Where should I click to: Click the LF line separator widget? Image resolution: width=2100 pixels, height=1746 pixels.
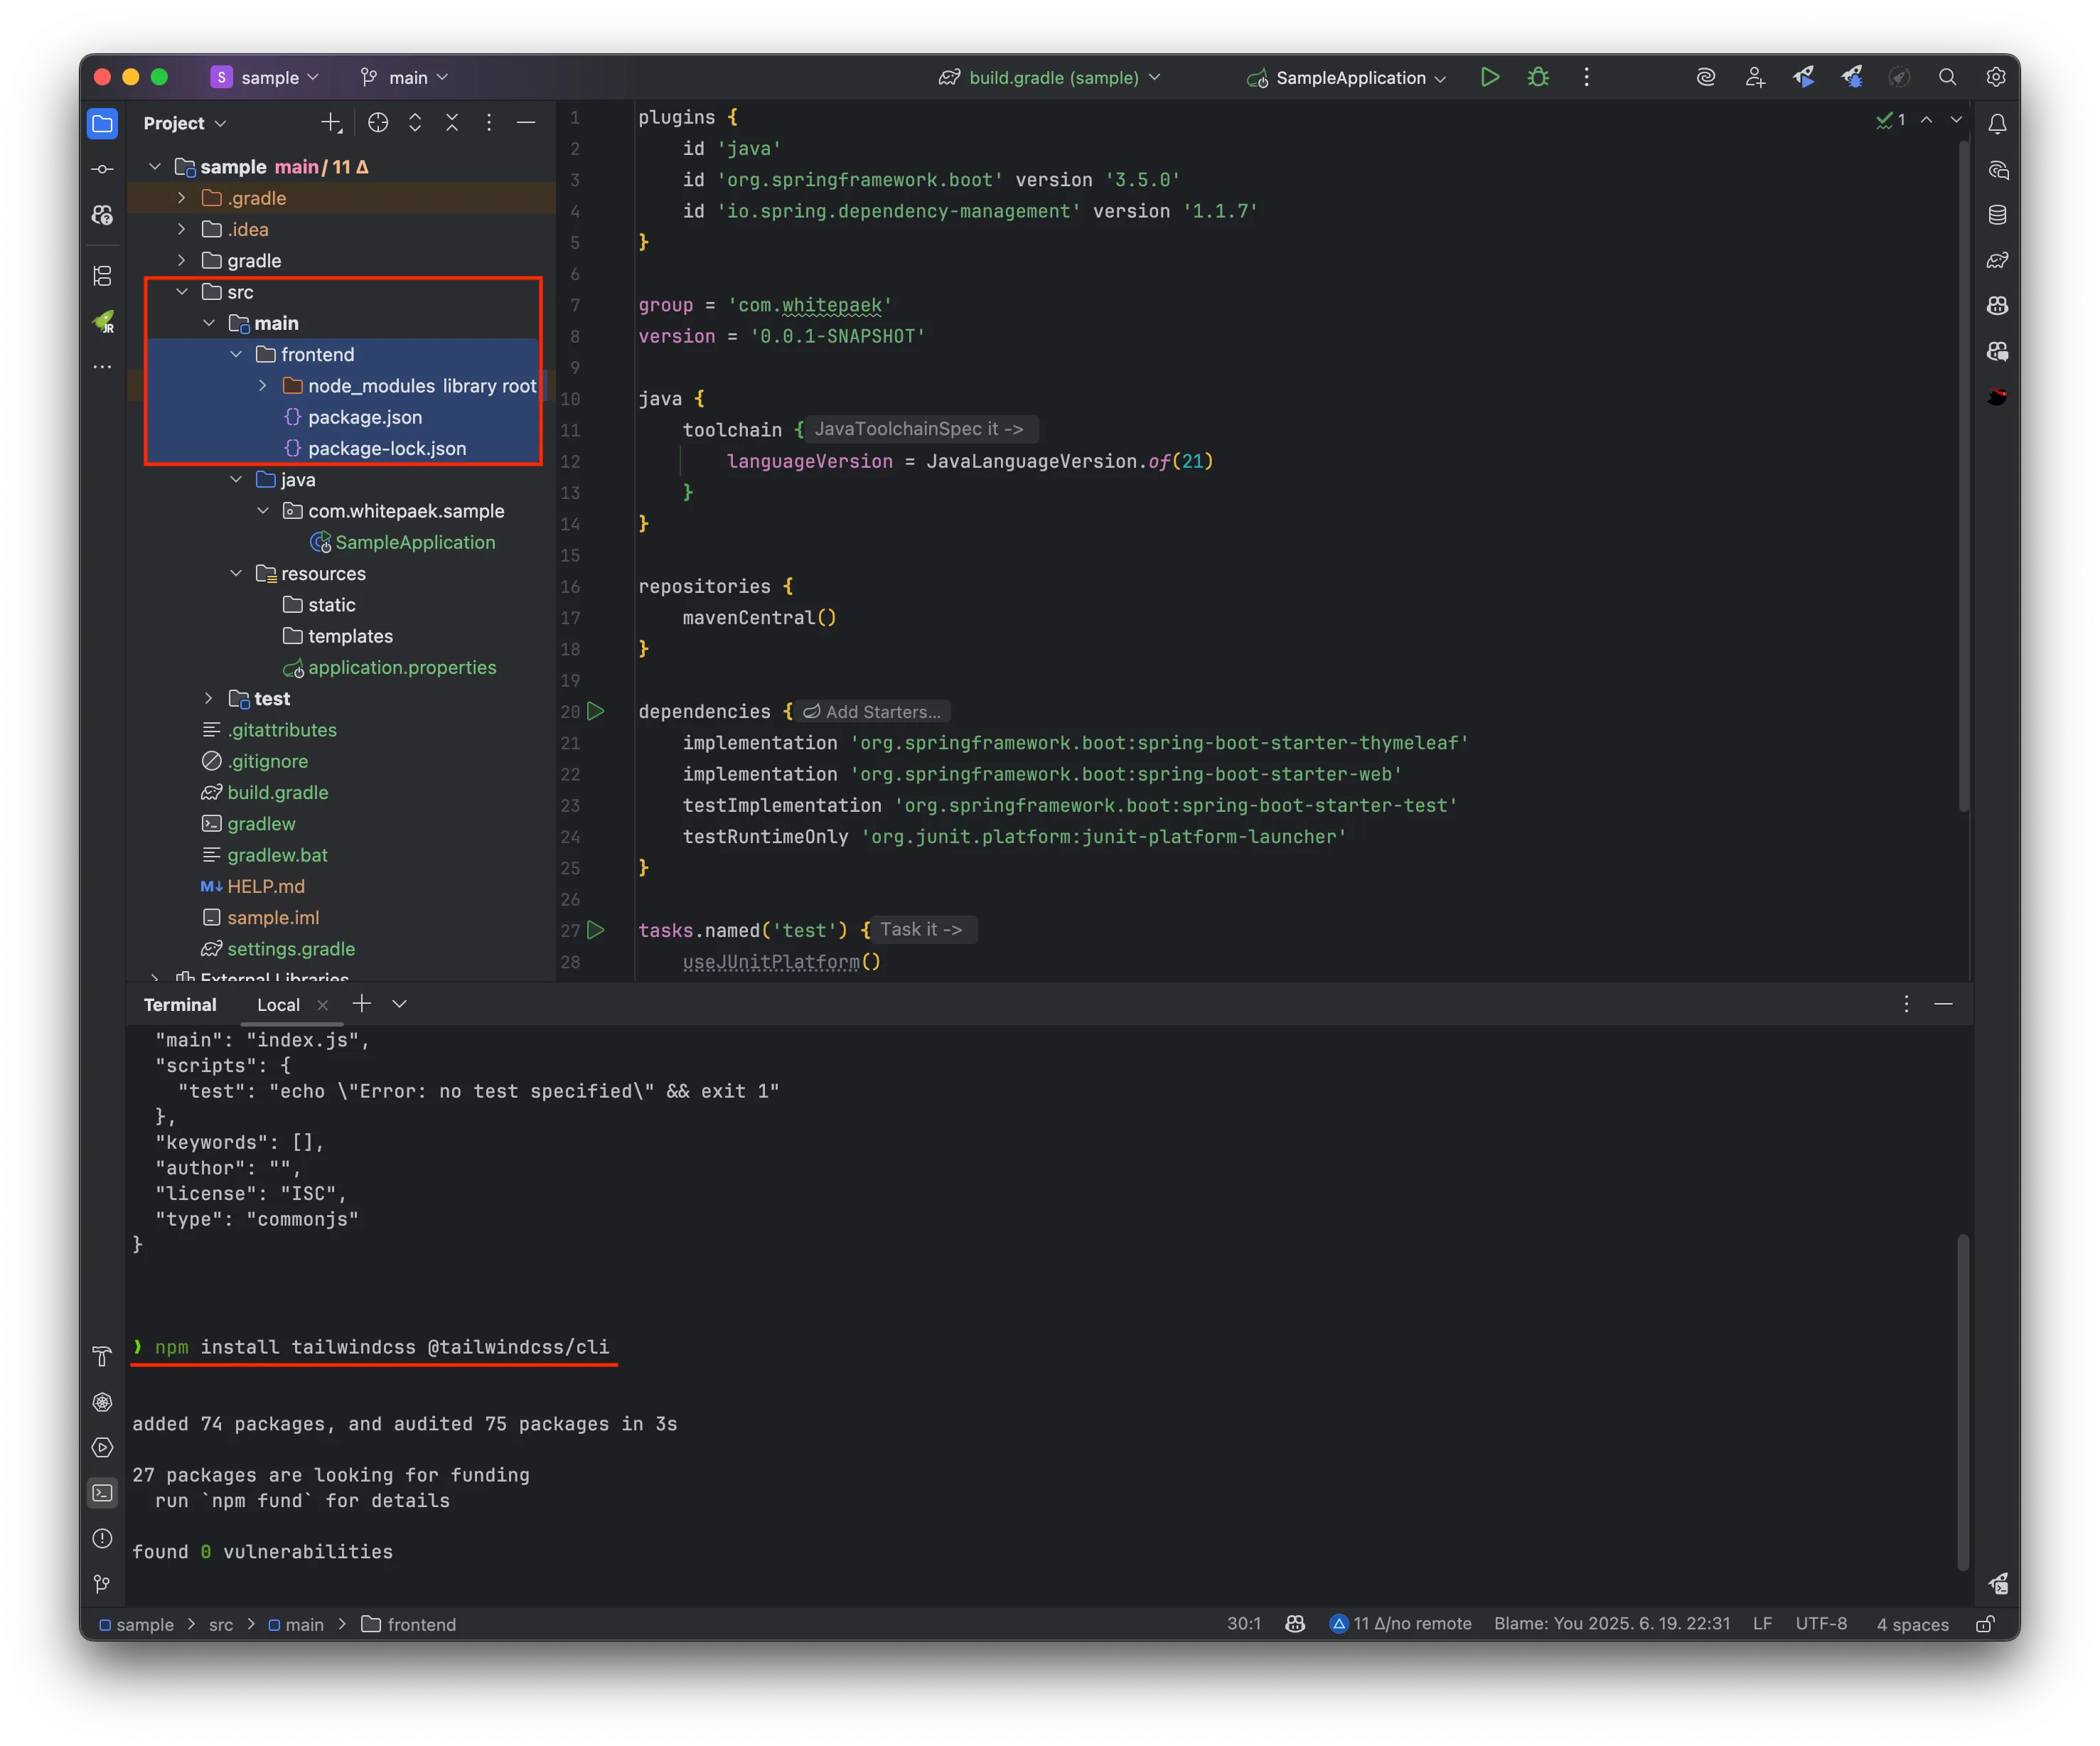tap(1763, 1624)
